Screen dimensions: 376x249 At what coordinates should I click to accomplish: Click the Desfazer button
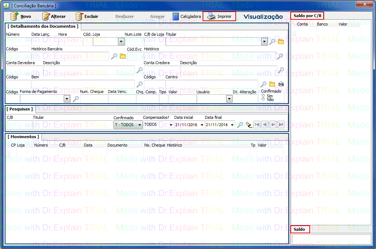[x=125, y=16]
